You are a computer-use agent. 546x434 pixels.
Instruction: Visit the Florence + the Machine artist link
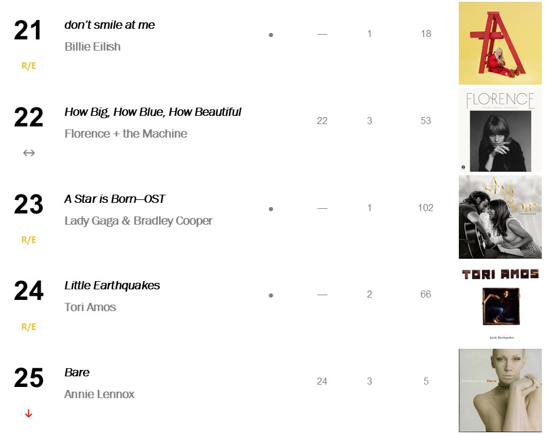125,134
